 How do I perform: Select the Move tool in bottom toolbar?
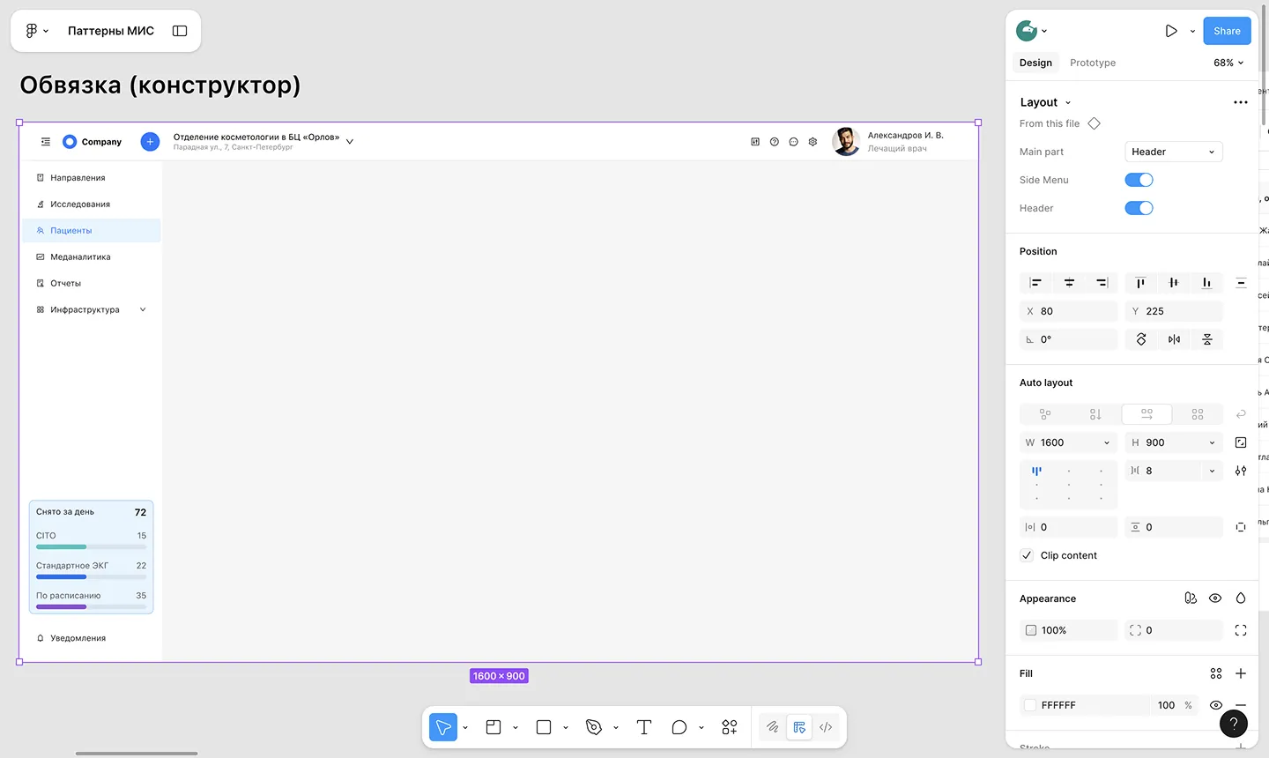coord(443,727)
